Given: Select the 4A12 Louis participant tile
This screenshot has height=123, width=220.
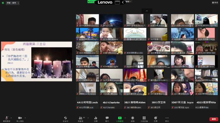Looking at the screenshot, I should pos(87,103).
